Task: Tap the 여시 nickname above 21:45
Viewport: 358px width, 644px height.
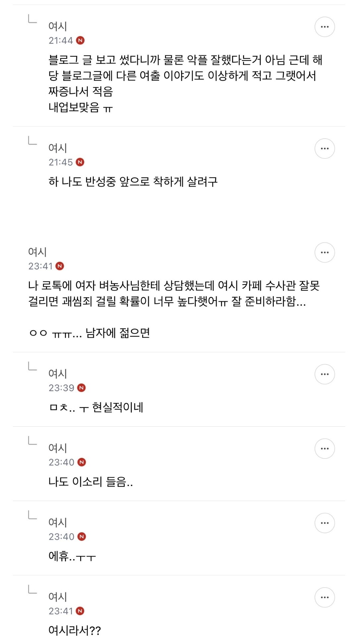Action: (58, 148)
